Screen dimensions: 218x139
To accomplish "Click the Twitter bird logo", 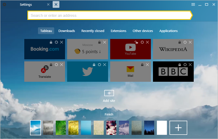I will (88, 72).
